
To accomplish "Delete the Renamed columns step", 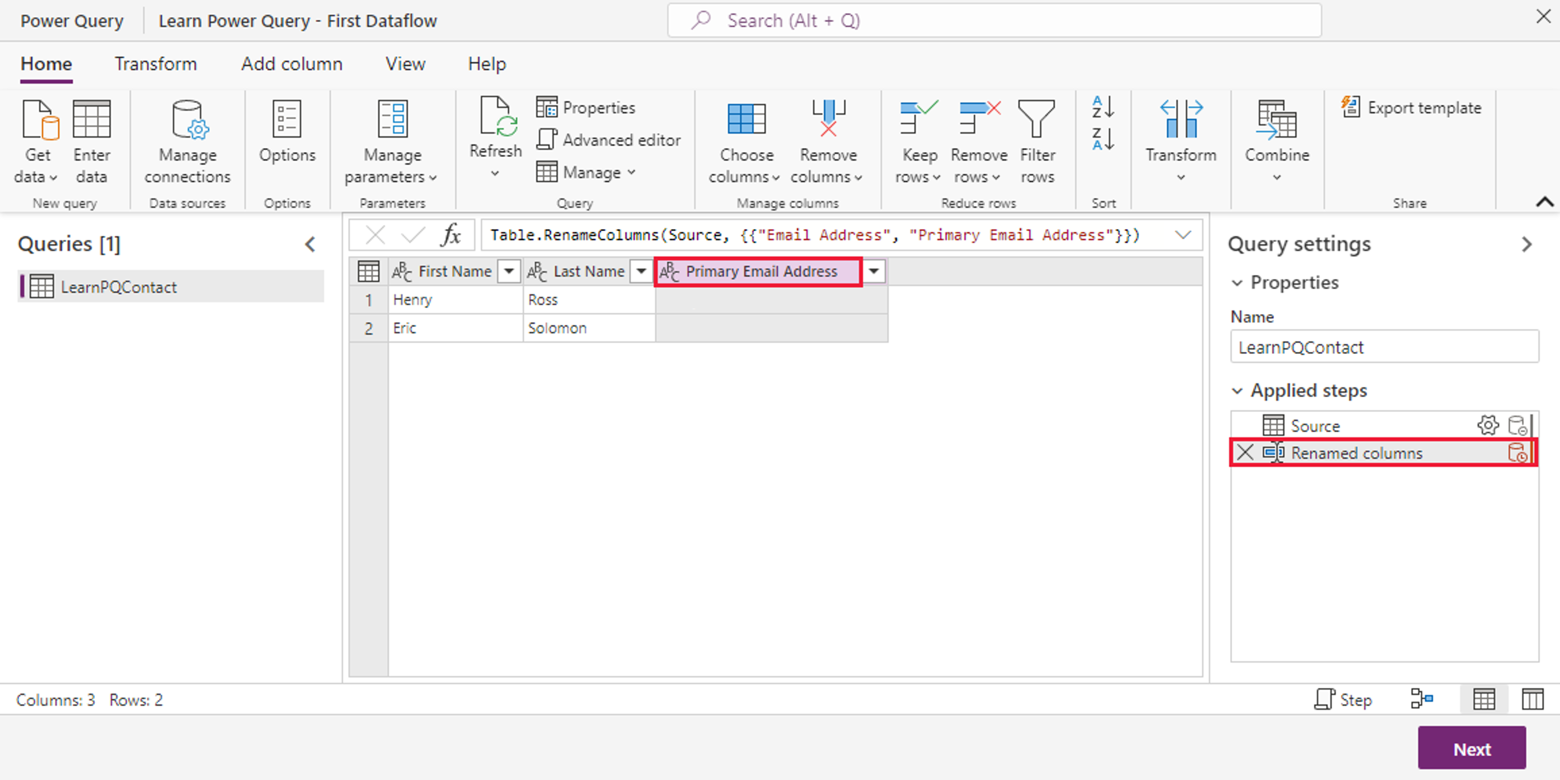I will 1245,453.
